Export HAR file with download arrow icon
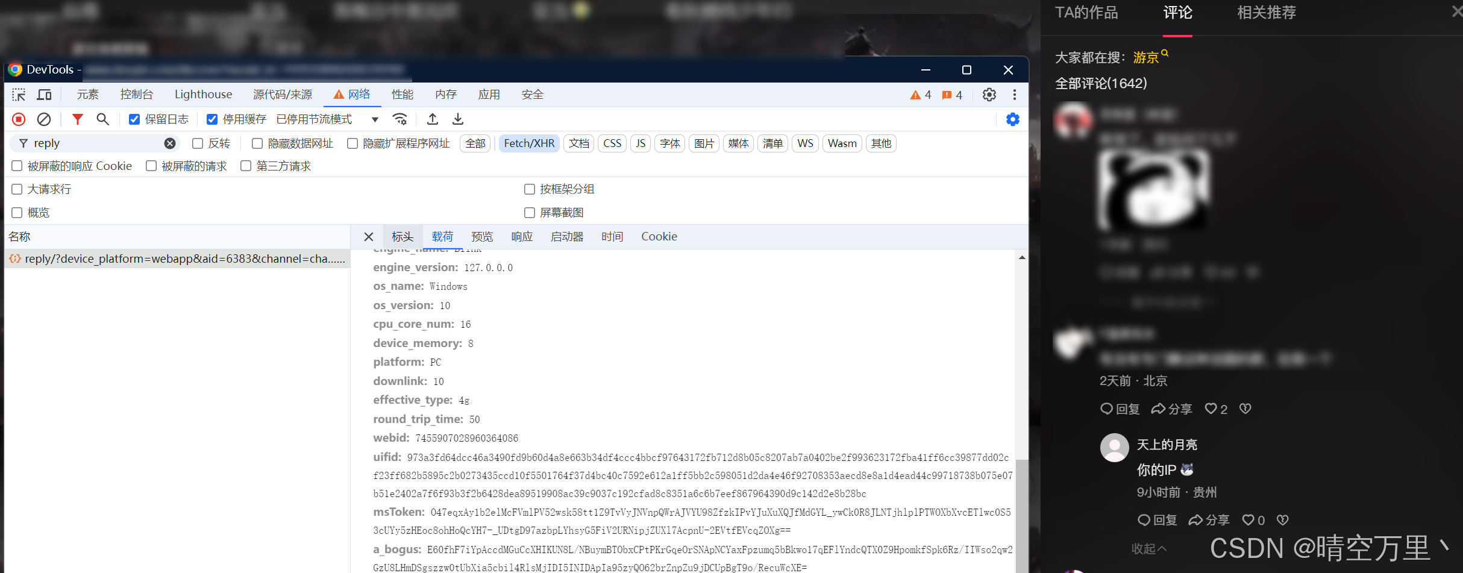Screen dimensions: 1463x573 coord(457,119)
